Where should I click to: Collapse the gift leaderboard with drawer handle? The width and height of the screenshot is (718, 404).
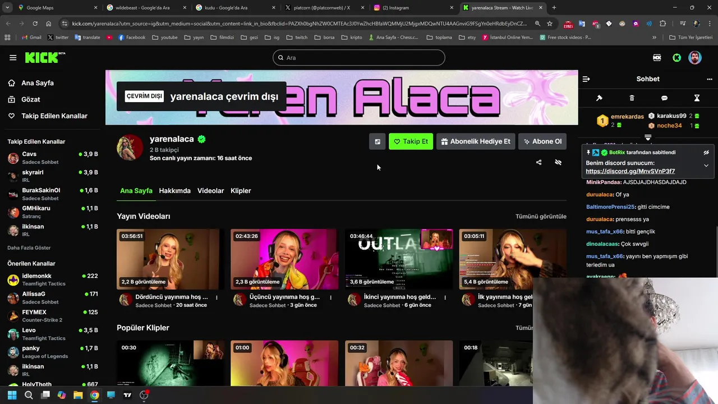[x=648, y=137]
